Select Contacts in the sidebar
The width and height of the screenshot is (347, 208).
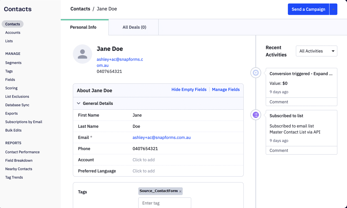13,24
